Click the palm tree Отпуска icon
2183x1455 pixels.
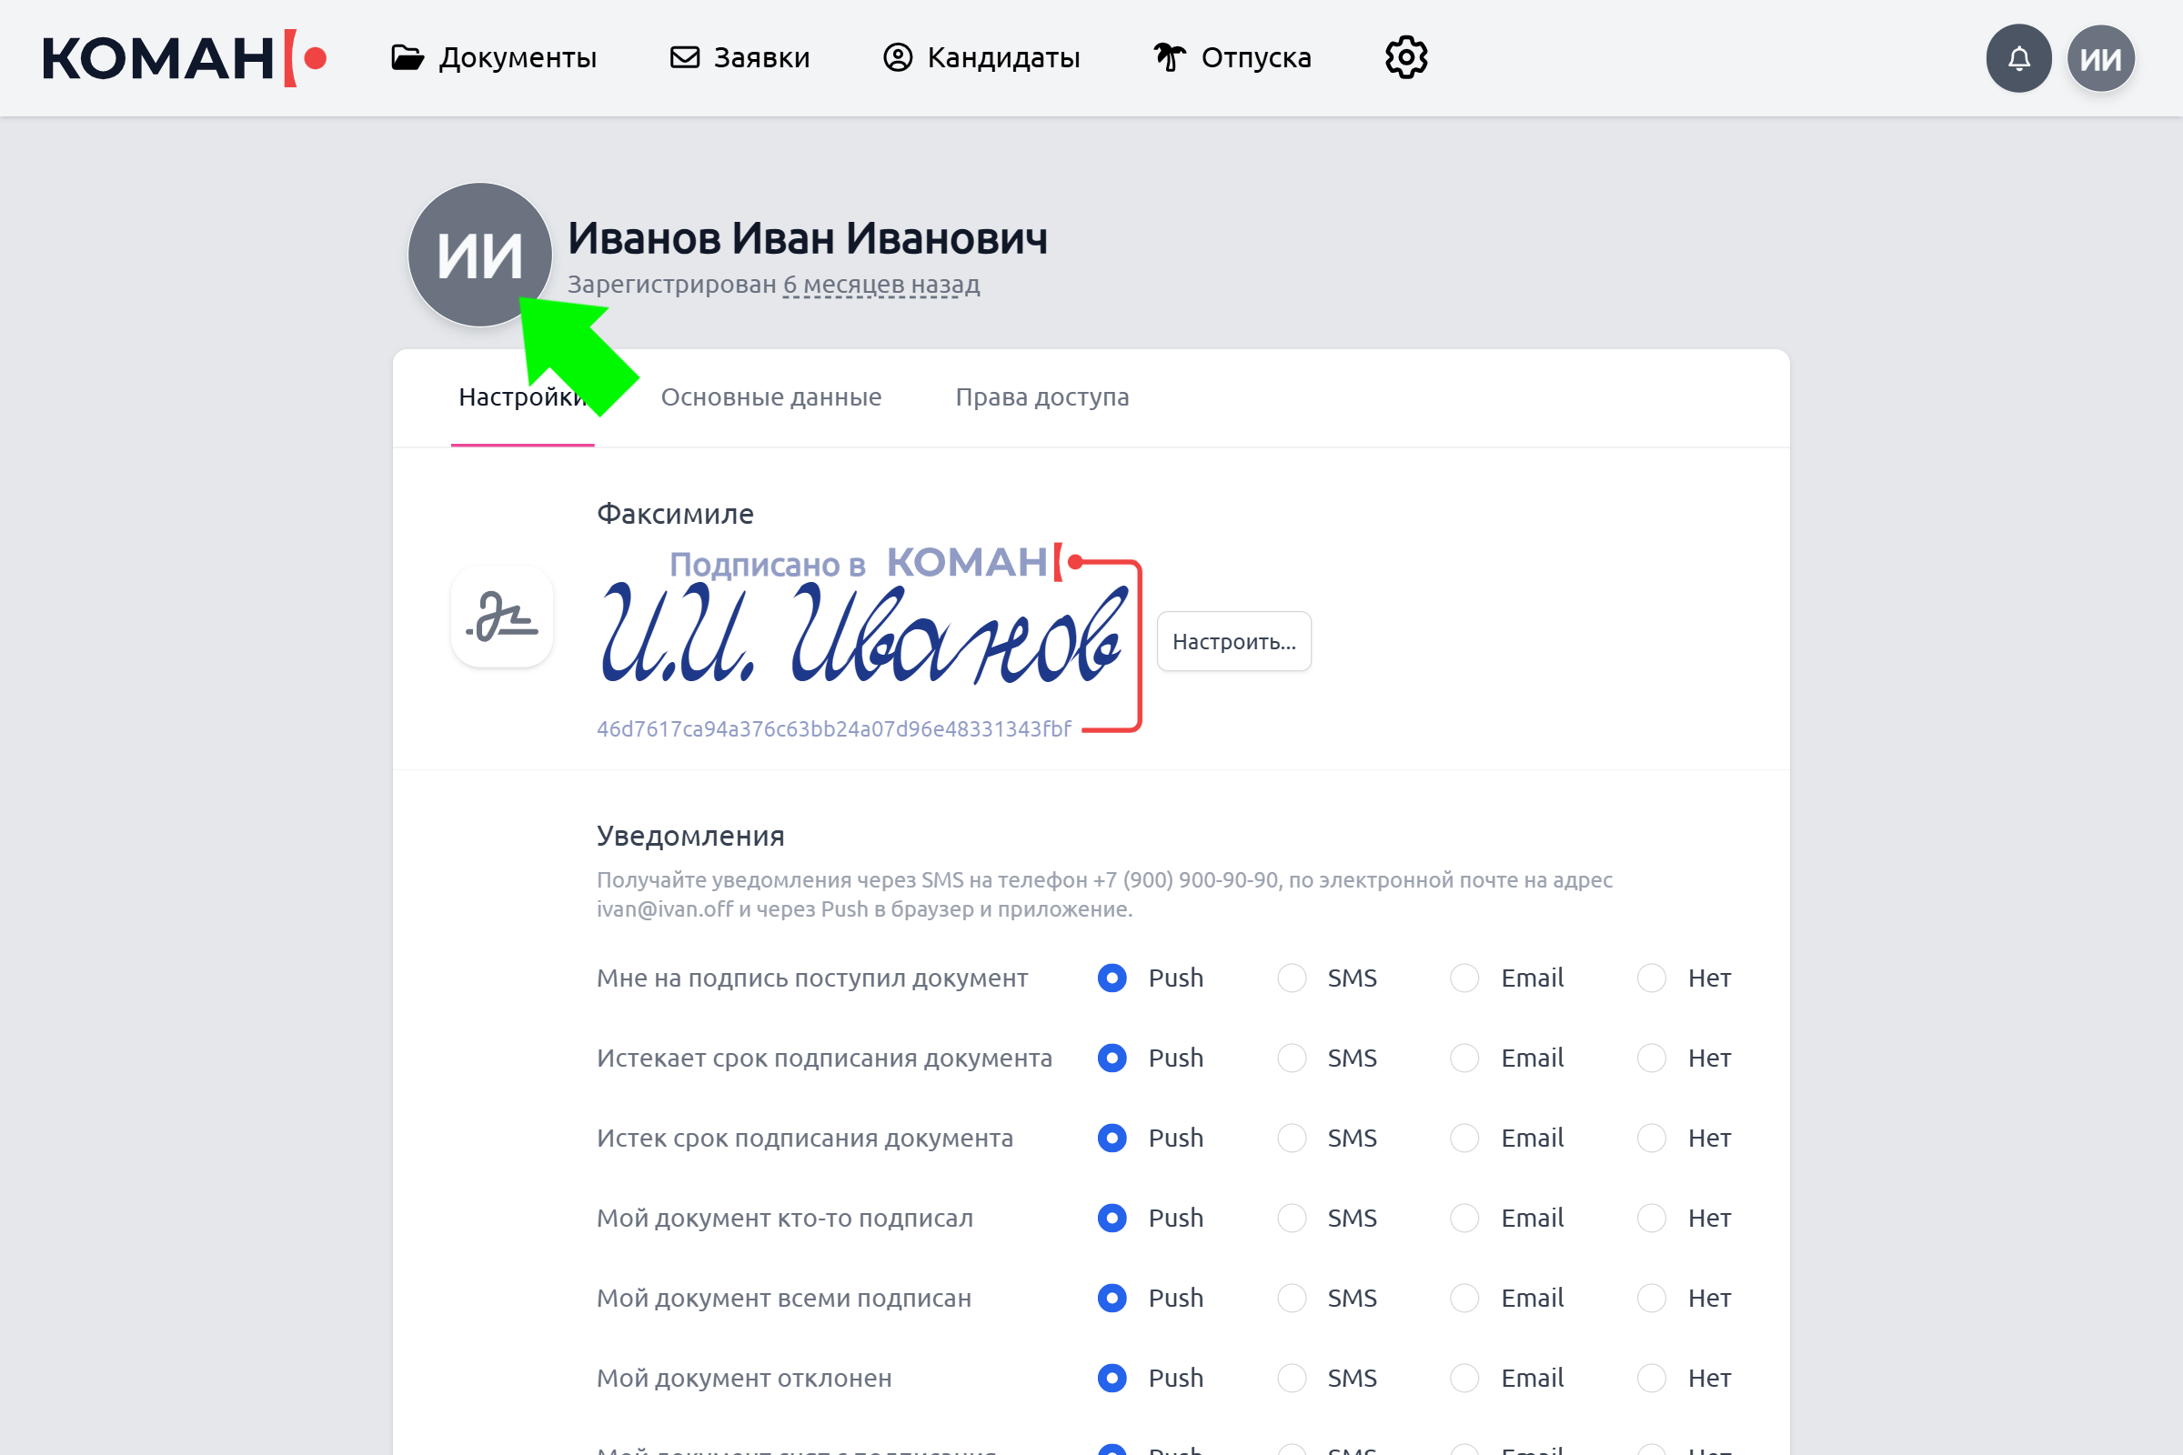tap(1170, 57)
